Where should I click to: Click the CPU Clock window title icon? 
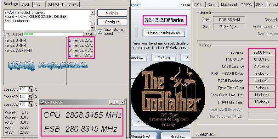42,102
